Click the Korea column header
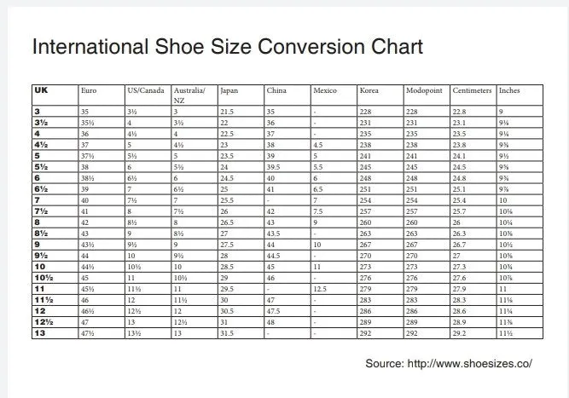The width and height of the screenshot is (569, 398). point(369,90)
